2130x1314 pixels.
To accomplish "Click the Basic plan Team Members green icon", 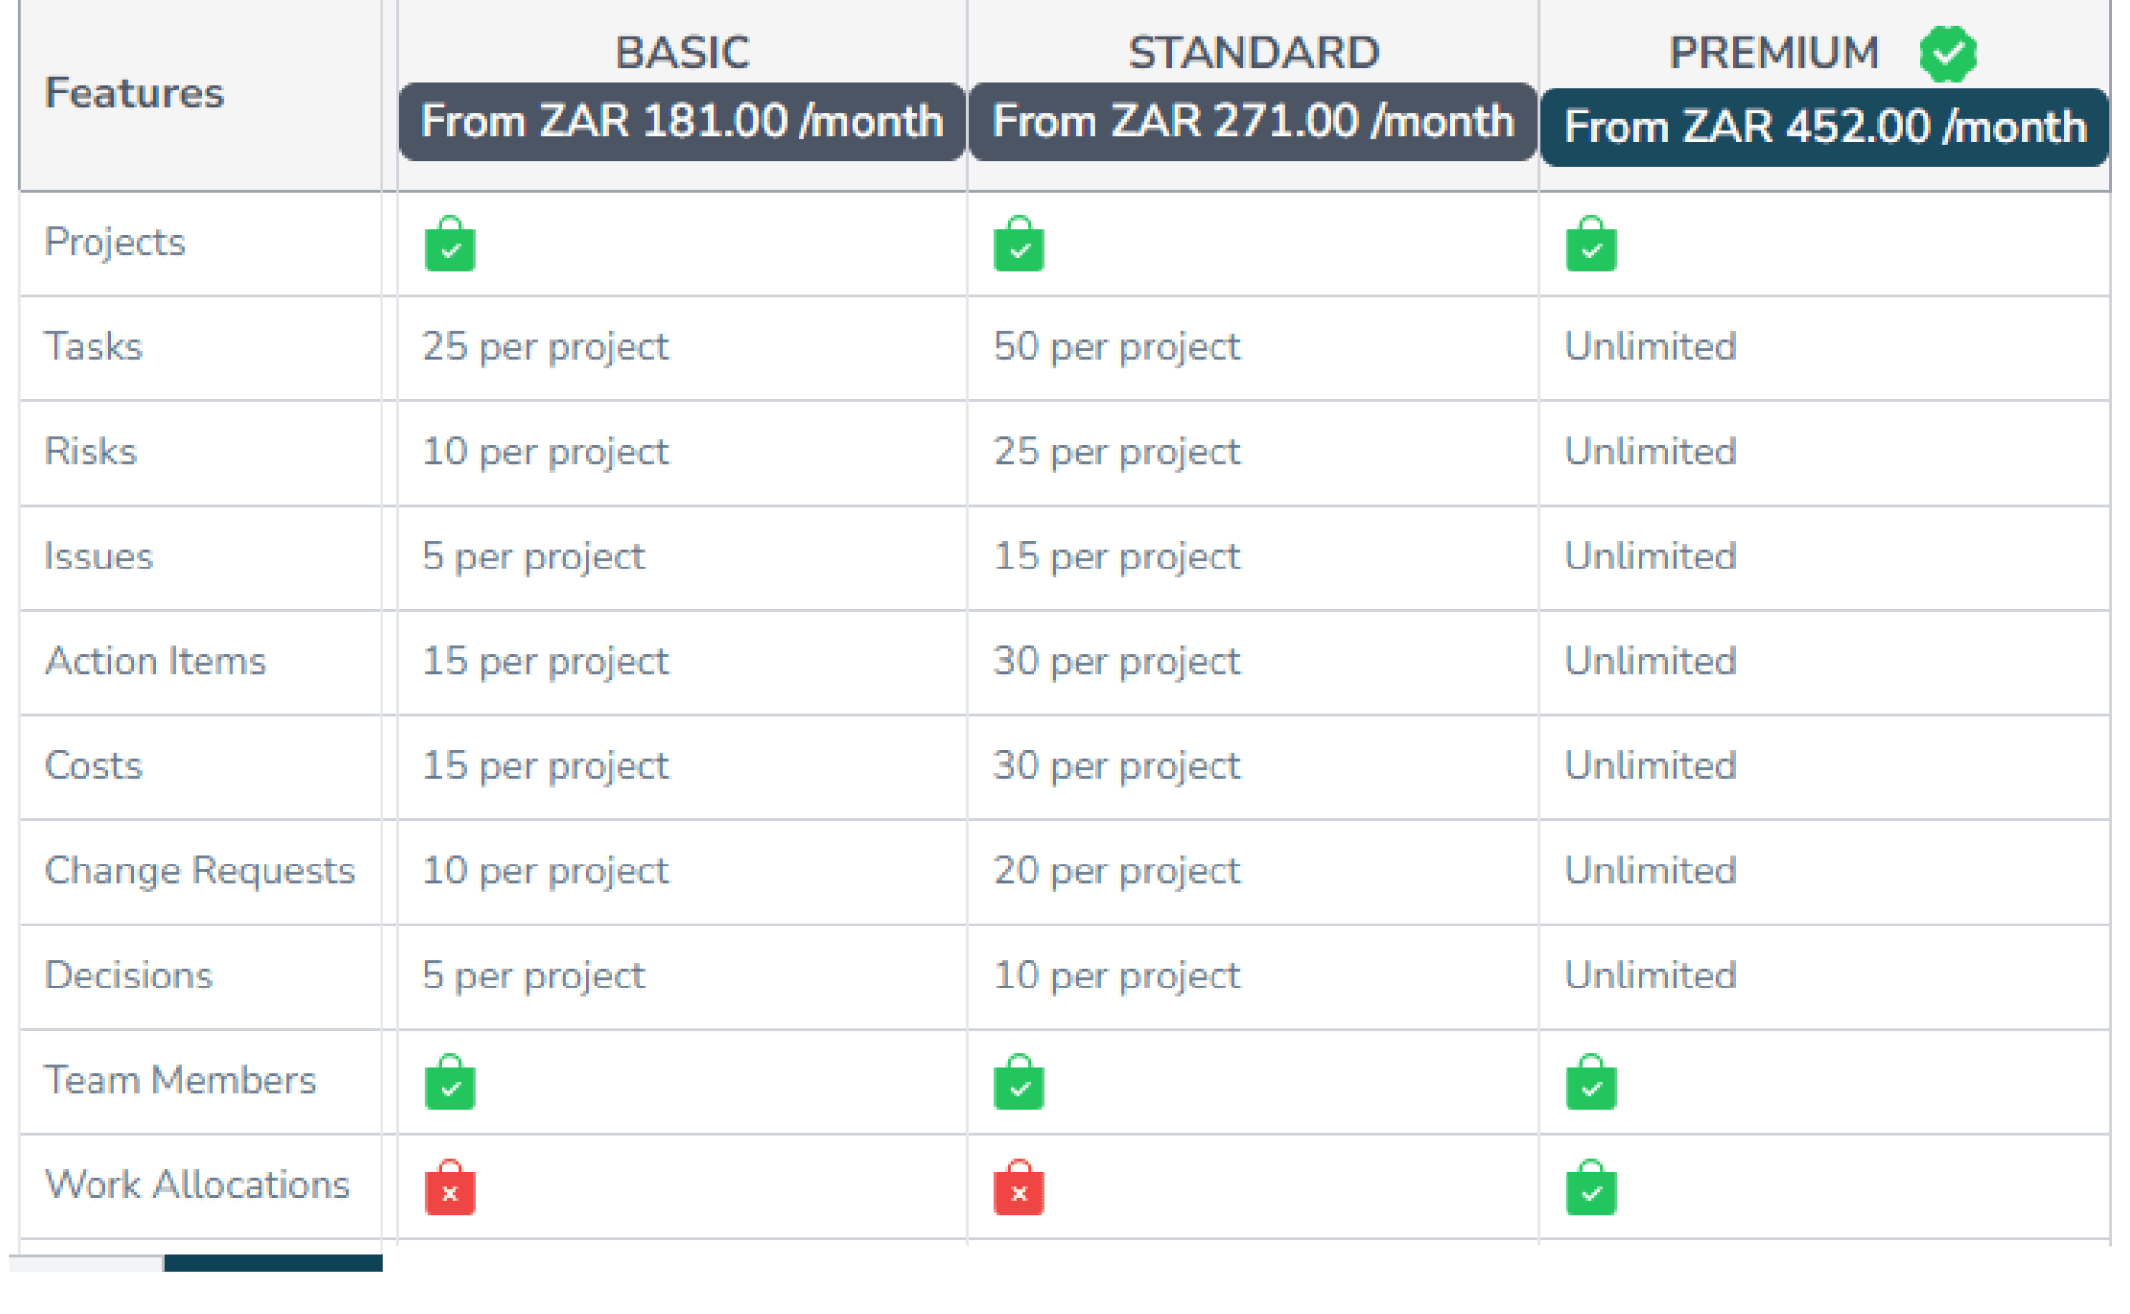I will pos(449,1083).
